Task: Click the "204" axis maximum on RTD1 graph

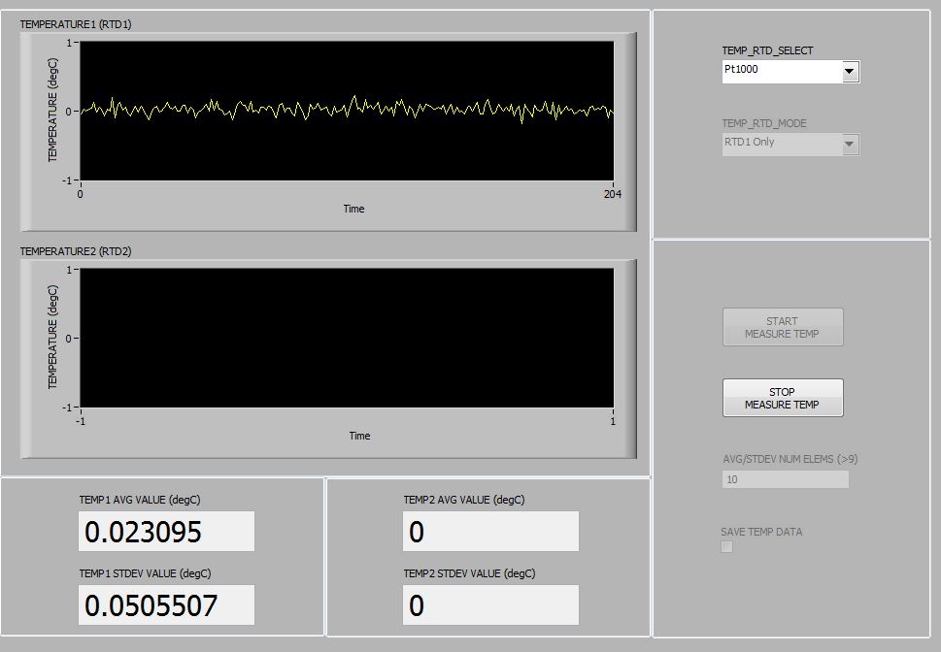Action: coord(613,194)
